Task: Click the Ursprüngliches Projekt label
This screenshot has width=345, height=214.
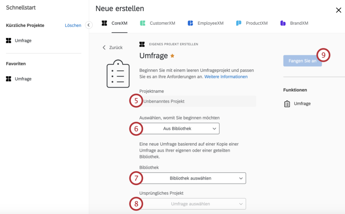Action: [x=161, y=193]
